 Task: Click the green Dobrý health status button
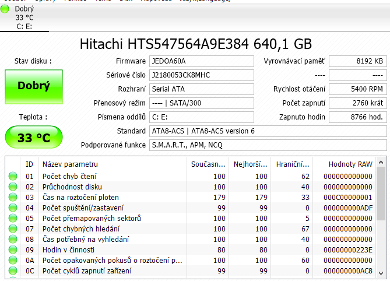(x=34, y=86)
